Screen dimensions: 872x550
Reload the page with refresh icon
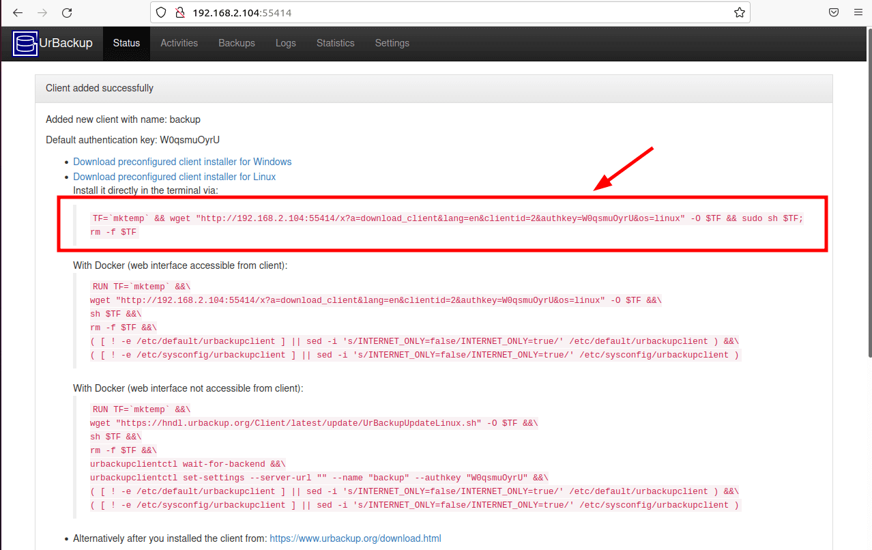pyautogui.click(x=67, y=12)
